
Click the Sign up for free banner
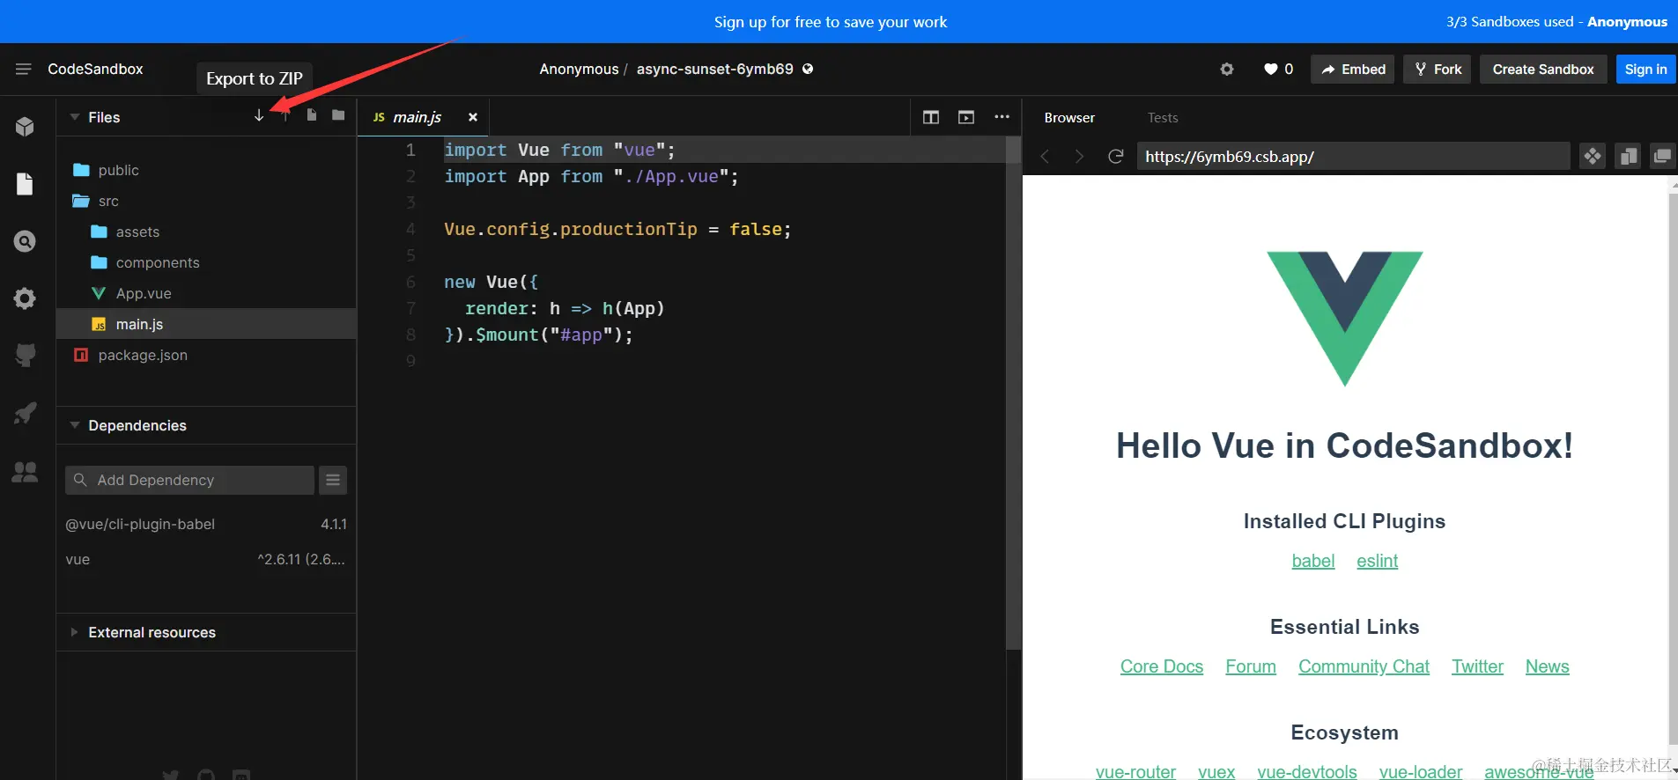(831, 22)
